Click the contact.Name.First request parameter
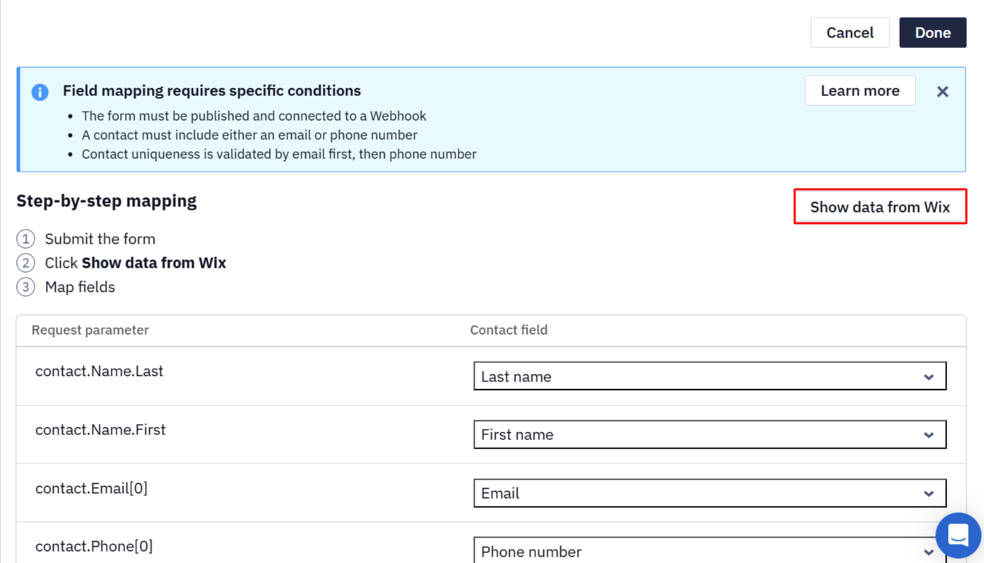This screenshot has width=984, height=563. 100,429
